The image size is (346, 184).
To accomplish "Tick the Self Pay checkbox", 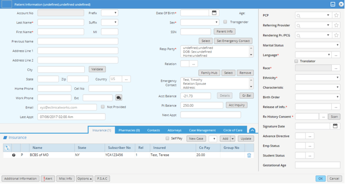I will 167,139.
